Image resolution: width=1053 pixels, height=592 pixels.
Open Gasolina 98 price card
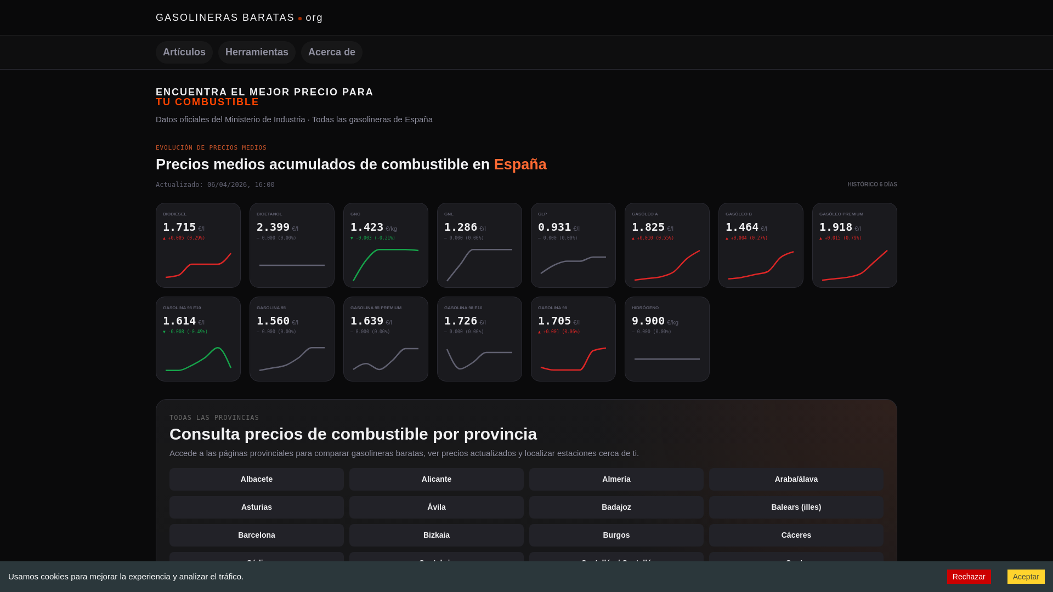tap(573, 339)
